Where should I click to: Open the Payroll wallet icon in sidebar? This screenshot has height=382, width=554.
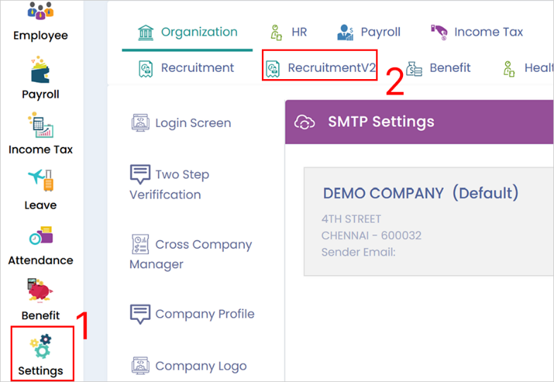pyautogui.click(x=40, y=70)
